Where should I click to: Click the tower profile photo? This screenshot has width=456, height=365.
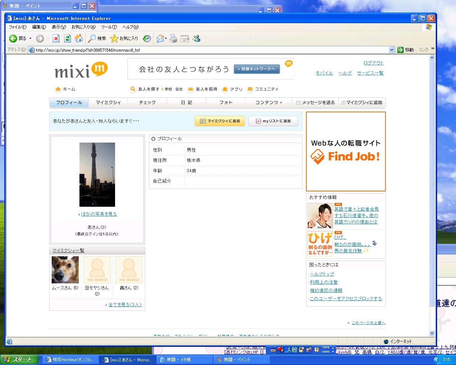click(x=97, y=175)
